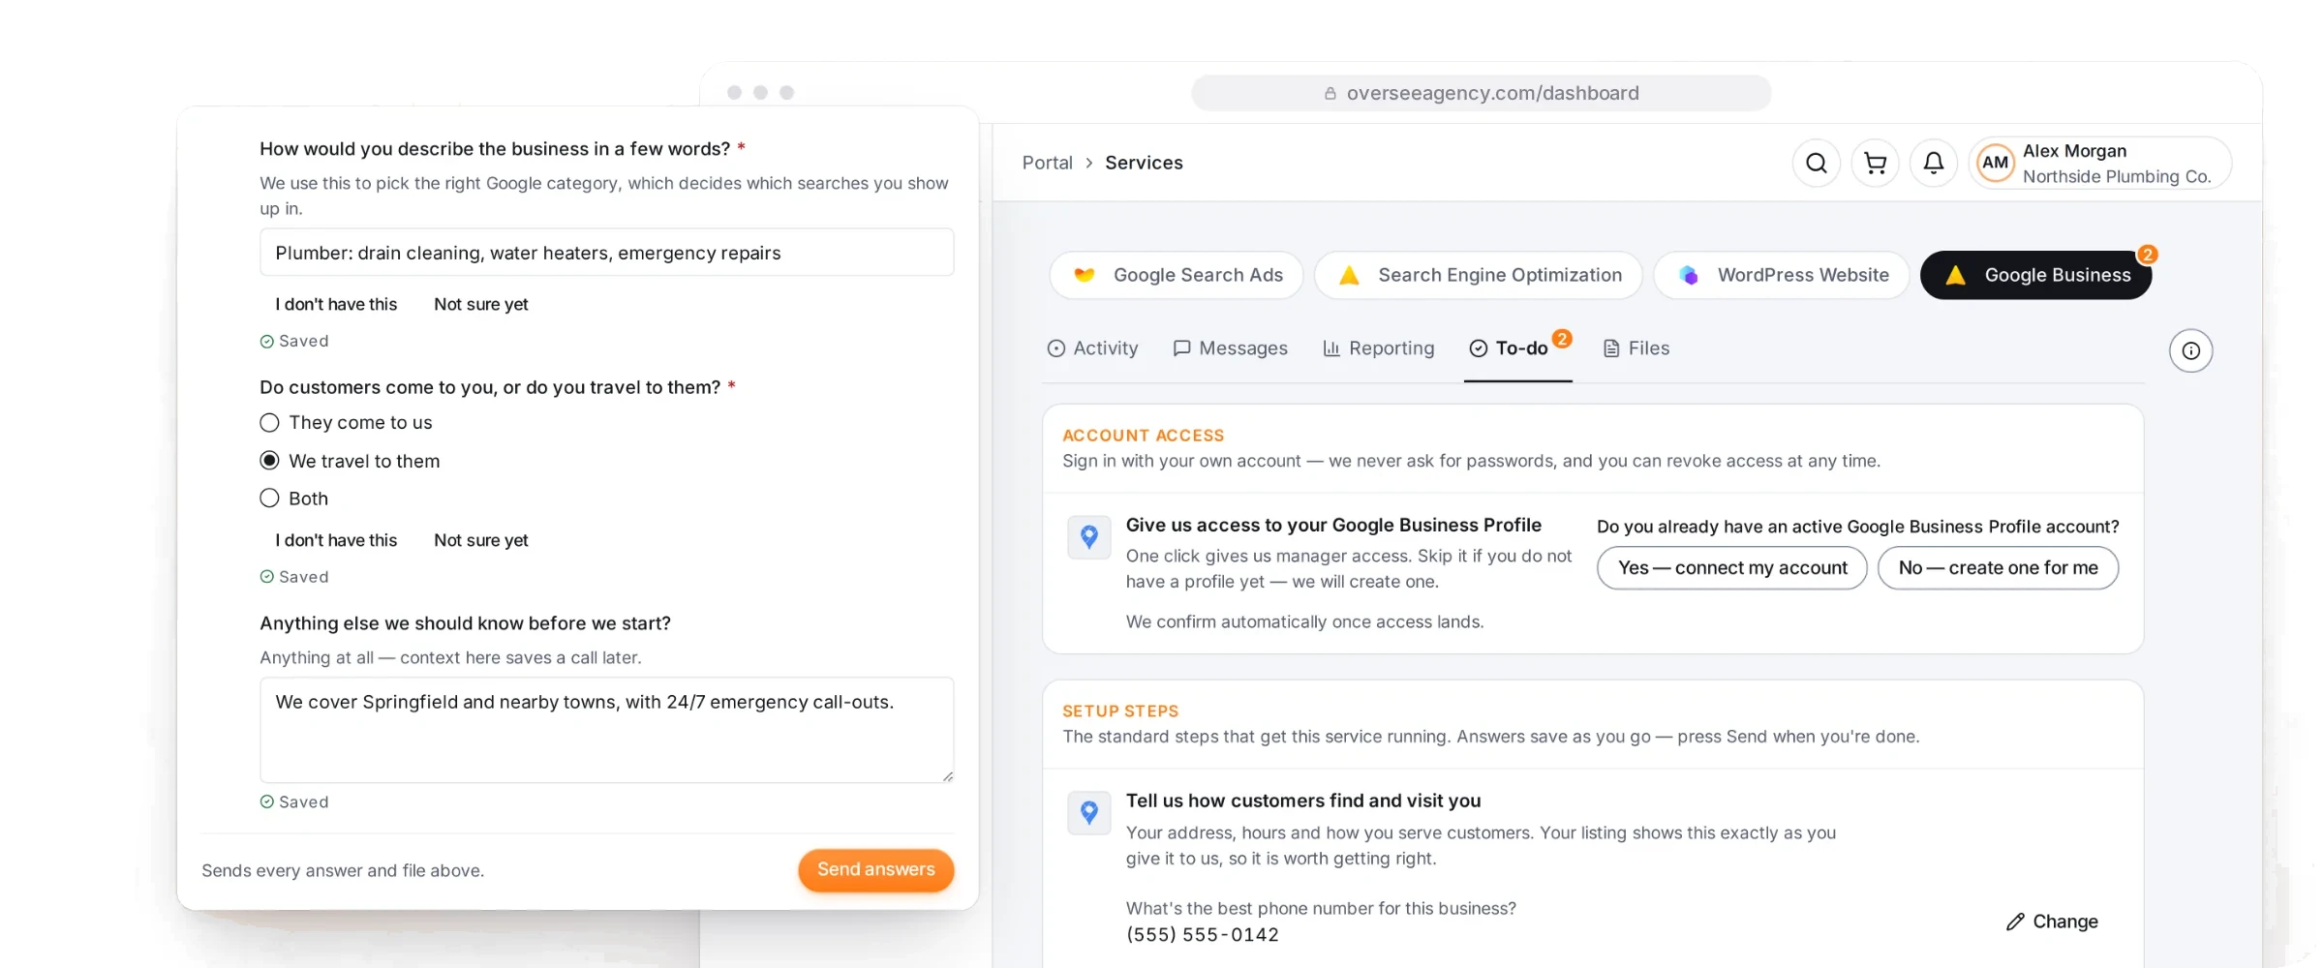Switch to WordPress Website service

click(x=1782, y=275)
